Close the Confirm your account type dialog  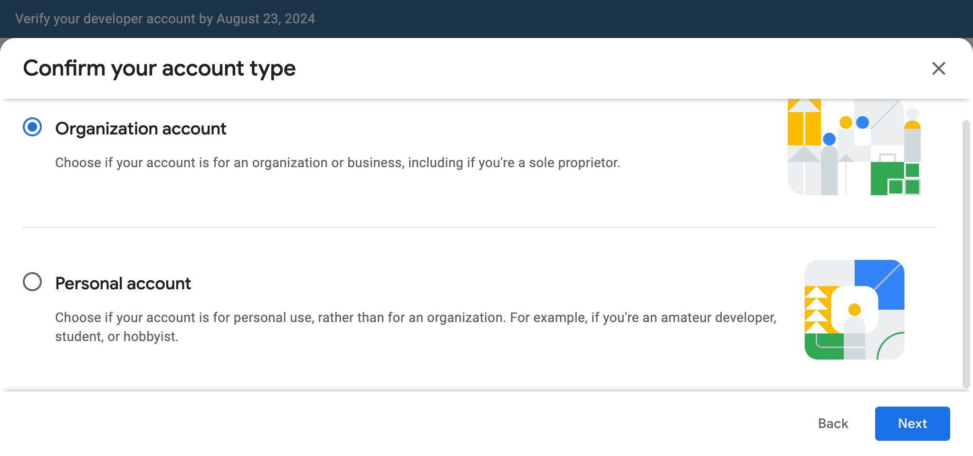pyautogui.click(x=938, y=68)
